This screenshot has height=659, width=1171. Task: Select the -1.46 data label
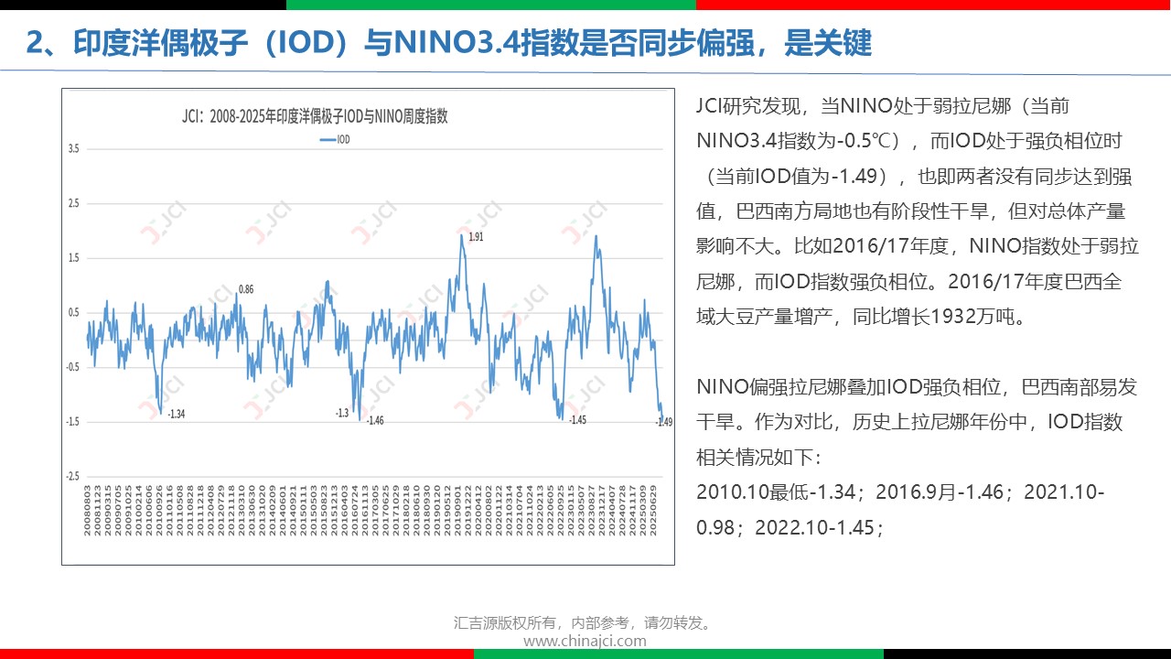coord(375,420)
